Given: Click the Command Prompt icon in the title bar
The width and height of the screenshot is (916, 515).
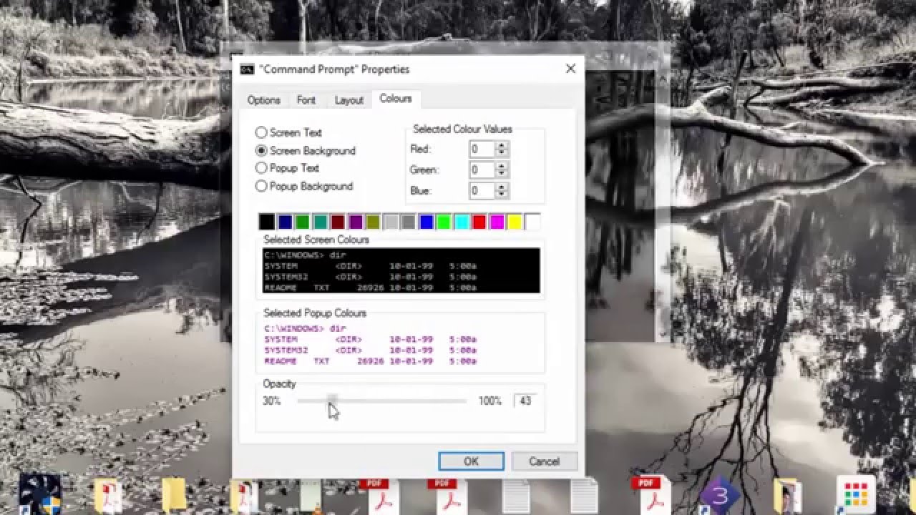Looking at the screenshot, I should click(x=247, y=69).
